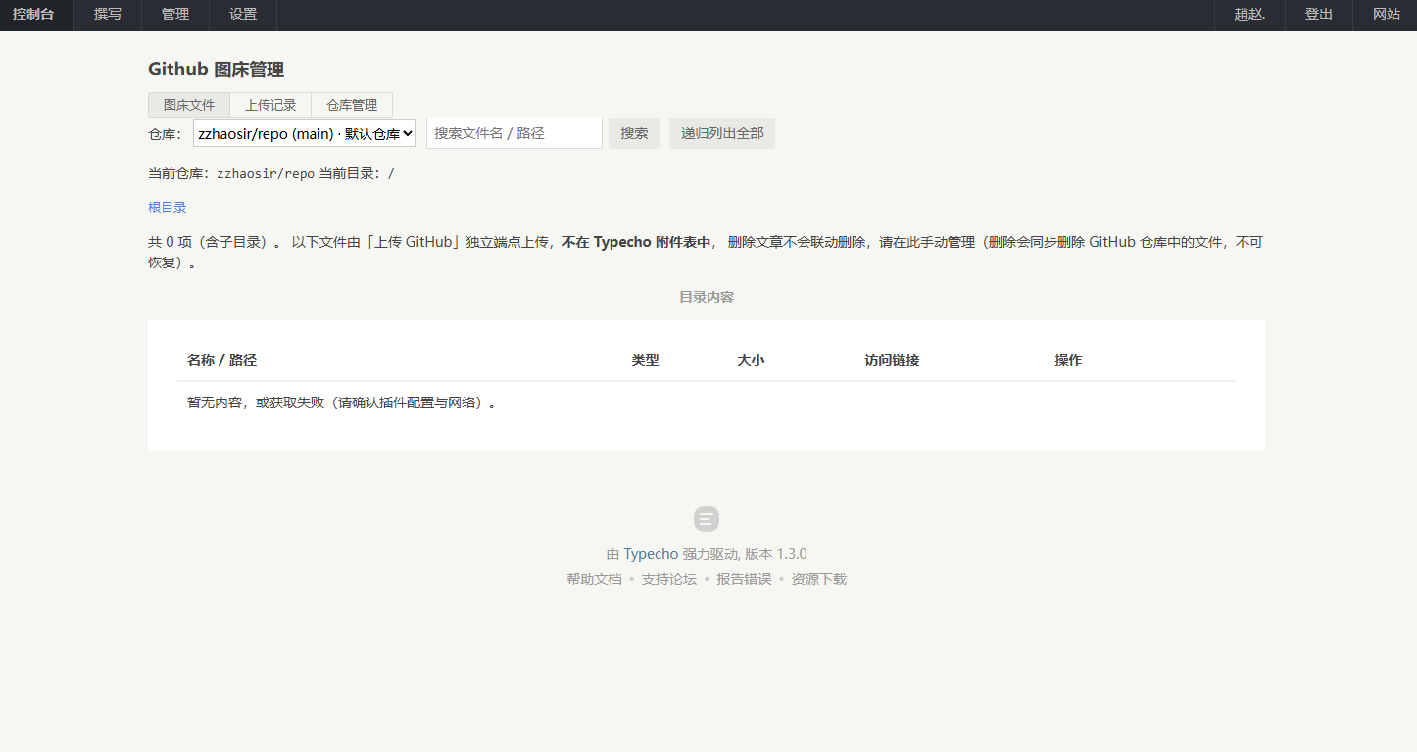Screen dimensions: 1417x752
Task: Click the Github 图床管理 page heading
Action: 217,70
